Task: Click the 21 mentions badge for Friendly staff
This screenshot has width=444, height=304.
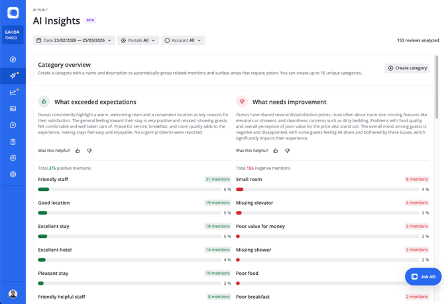Action: click(x=217, y=179)
